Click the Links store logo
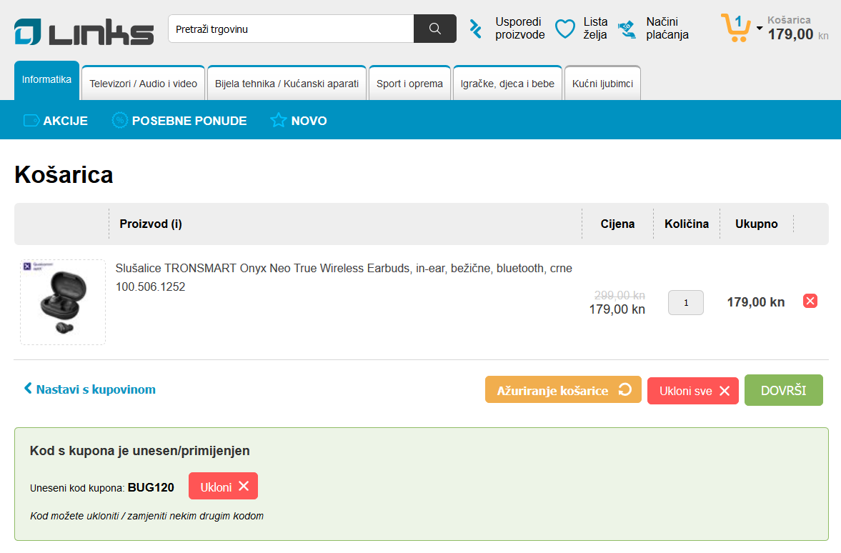Screen dimensions: 841x553 pos(84,32)
